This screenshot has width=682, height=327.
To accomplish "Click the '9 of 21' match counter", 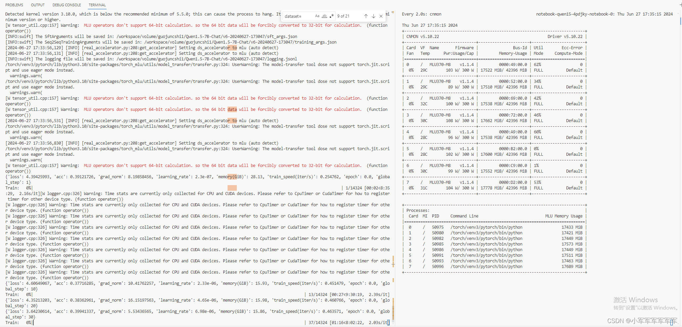I will click(343, 16).
